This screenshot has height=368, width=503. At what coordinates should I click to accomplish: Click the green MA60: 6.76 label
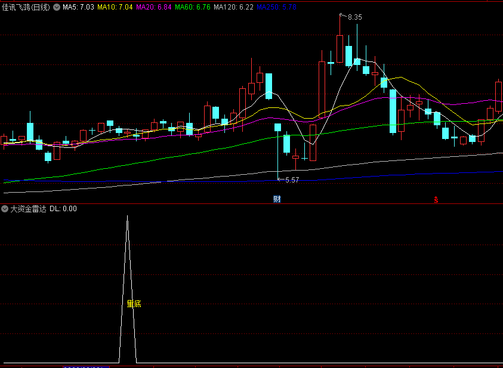pyautogui.click(x=193, y=7)
